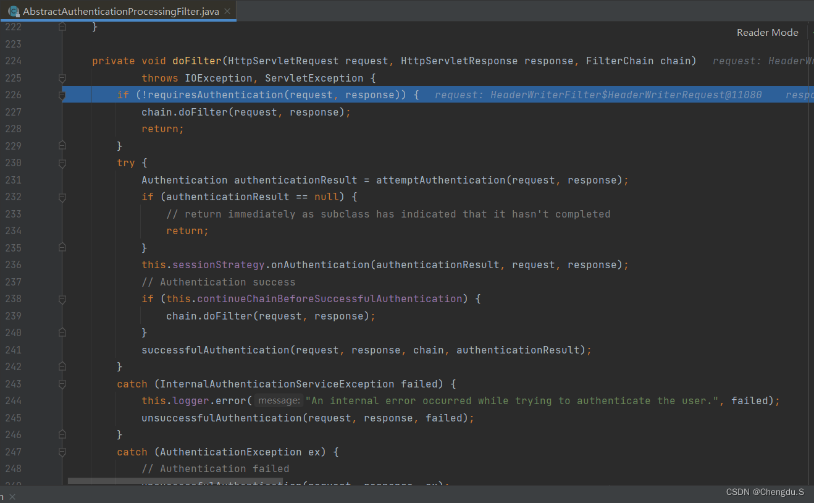Click line number 244 in the gutter
This screenshot has width=814, height=503.
pyautogui.click(x=13, y=400)
